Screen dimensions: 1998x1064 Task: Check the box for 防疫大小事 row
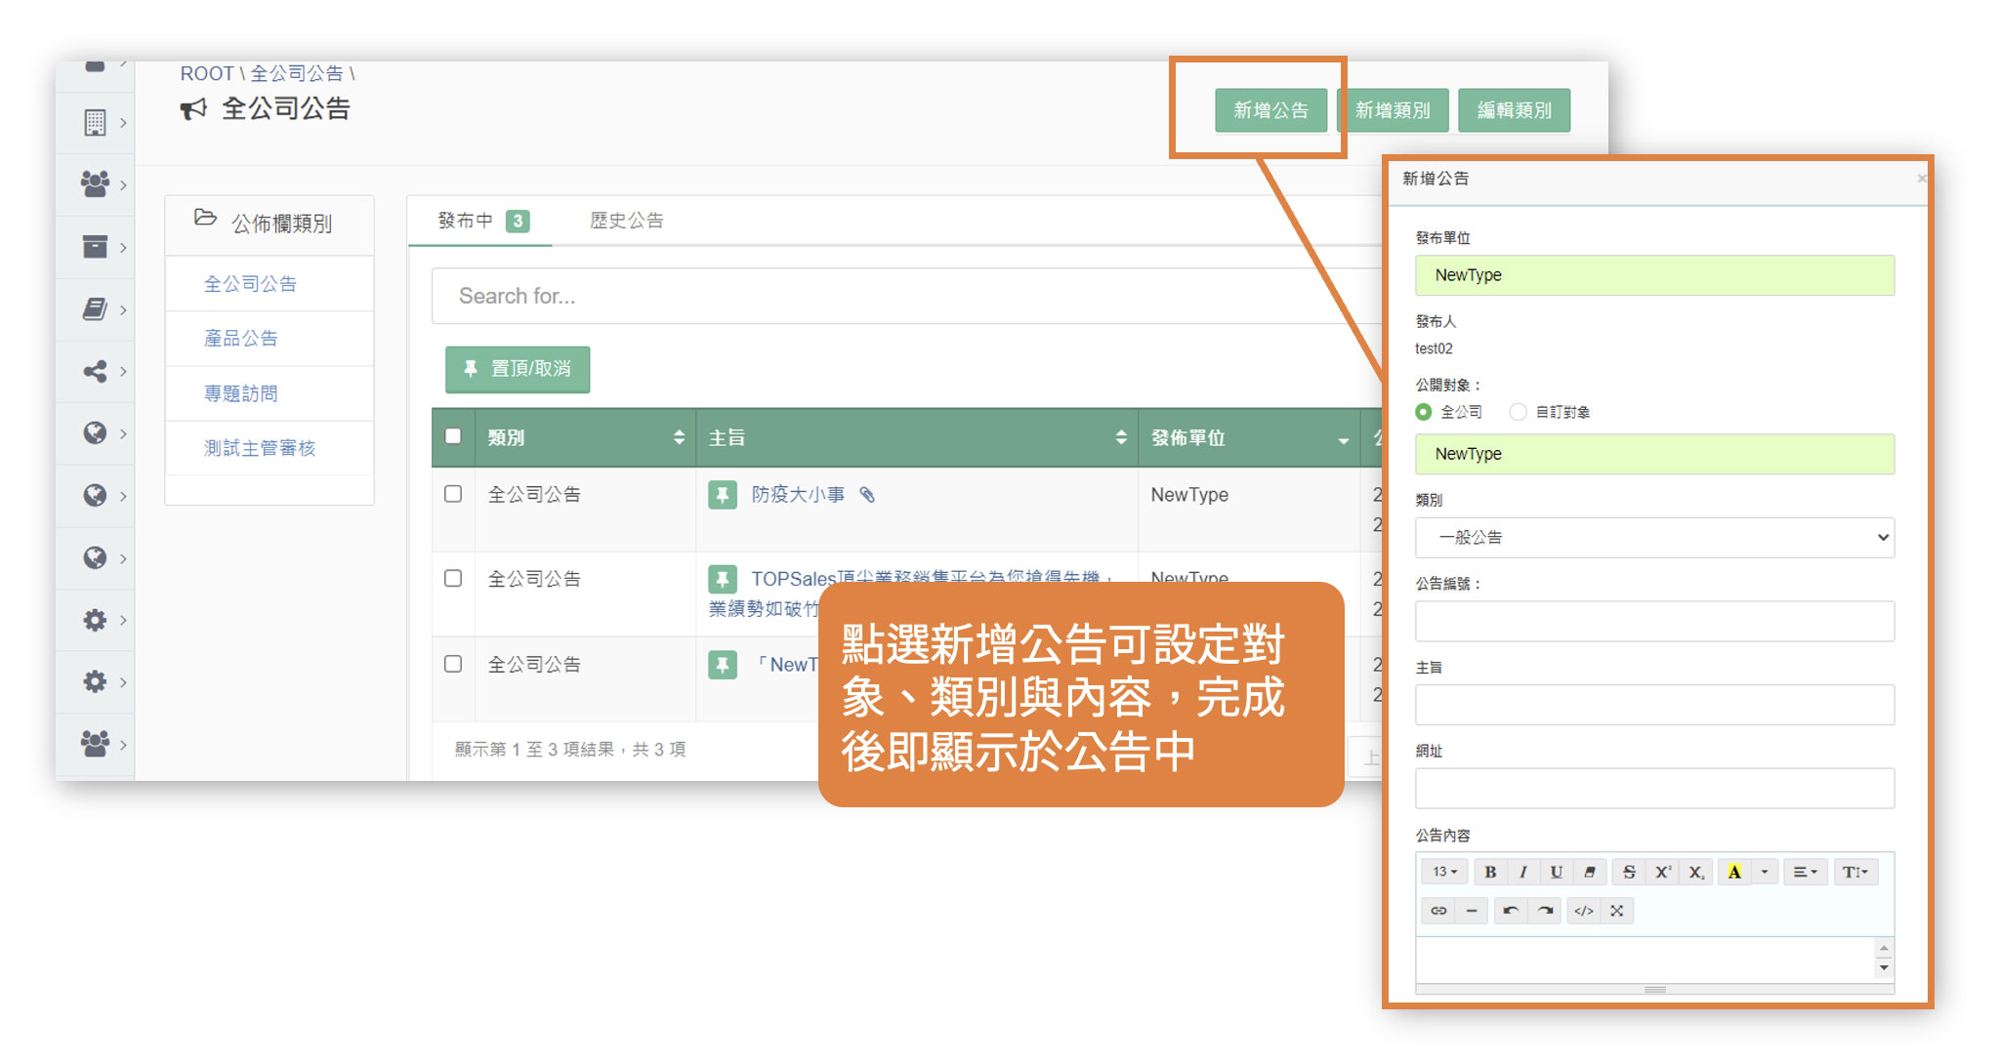point(453,494)
